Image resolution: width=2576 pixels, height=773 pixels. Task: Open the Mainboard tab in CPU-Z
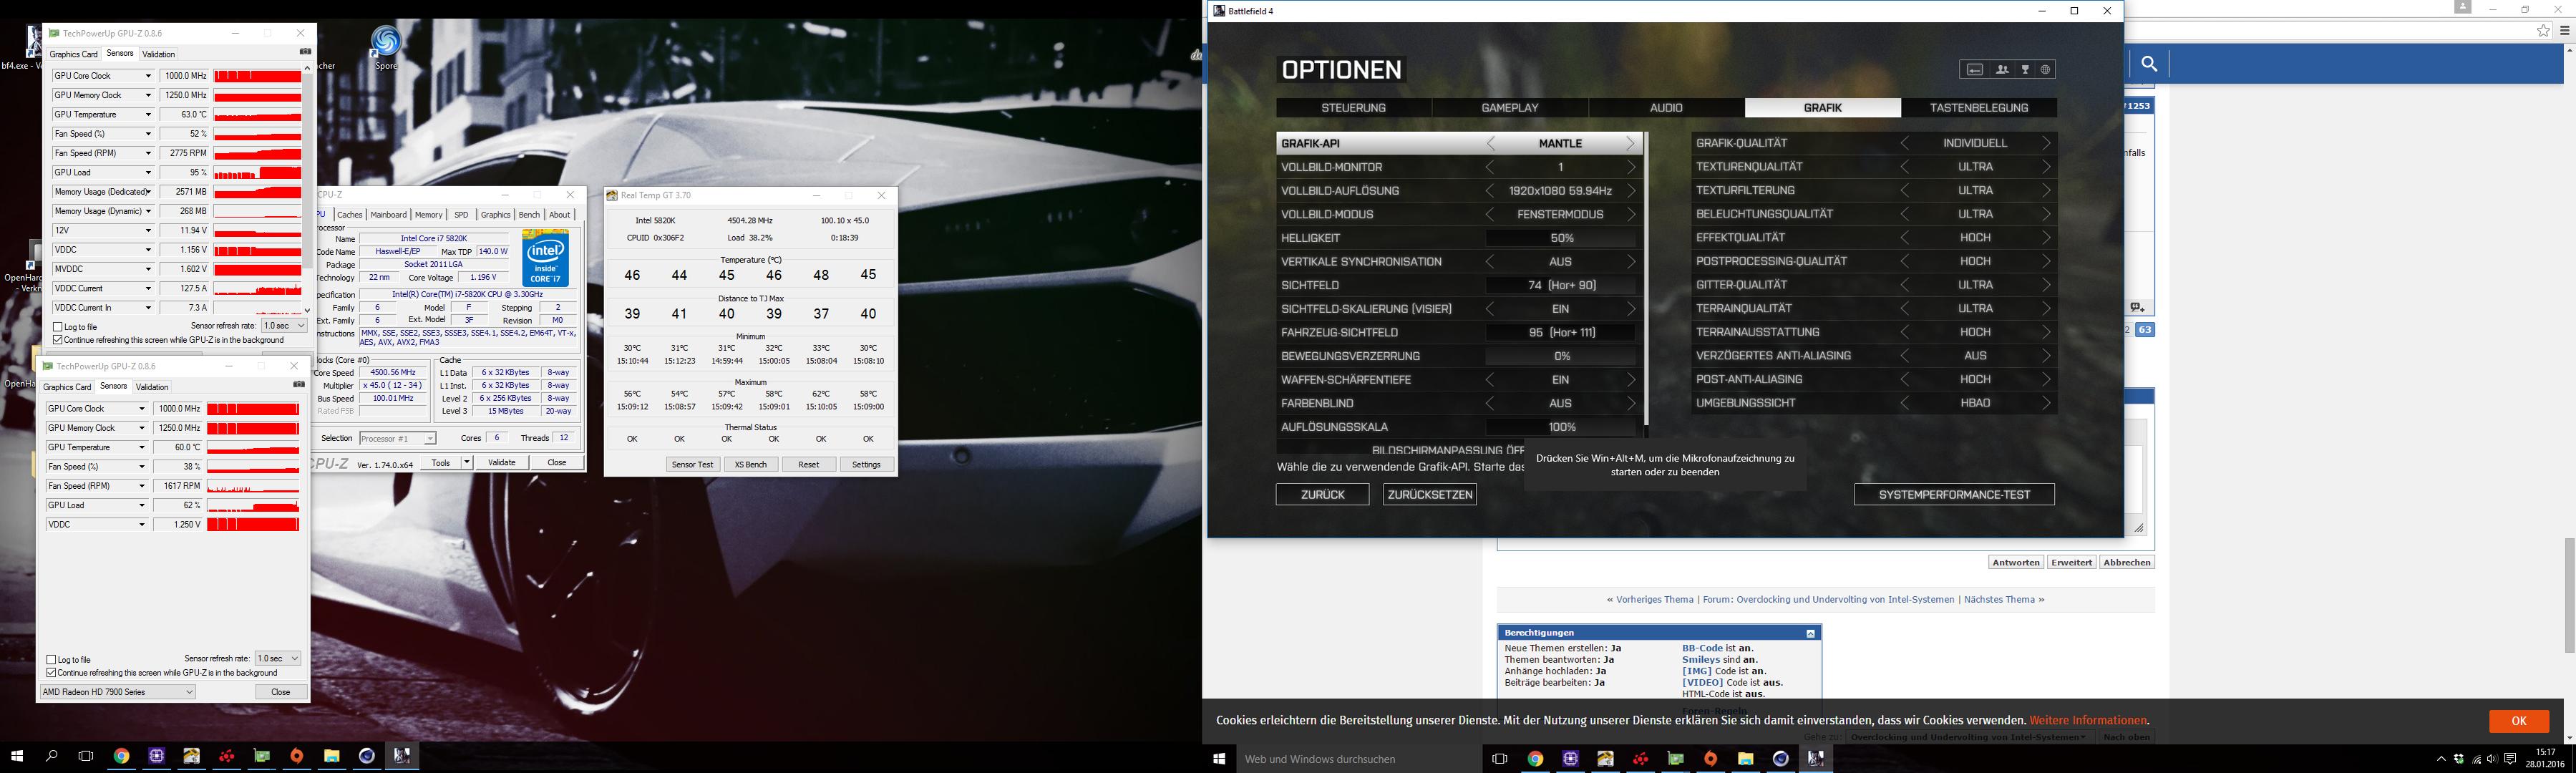(388, 215)
